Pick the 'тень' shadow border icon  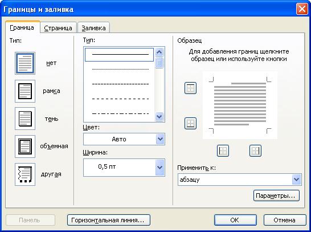25,119
